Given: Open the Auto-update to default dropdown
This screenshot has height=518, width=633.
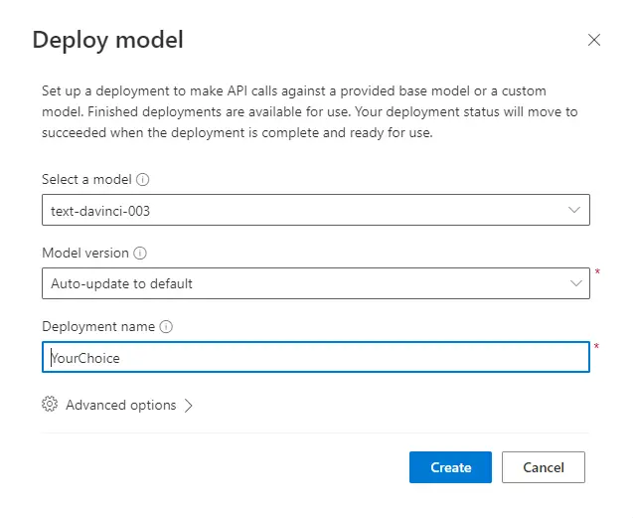Looking at the screenshot, I should click(x=298, y=283).
